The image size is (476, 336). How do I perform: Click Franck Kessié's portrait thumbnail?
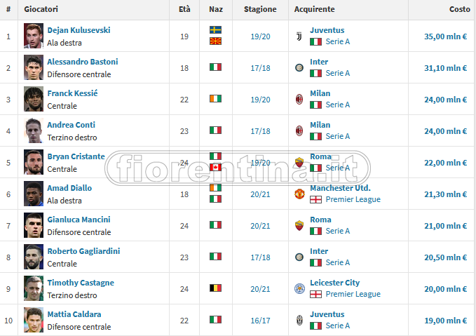(x=33, y=99)
